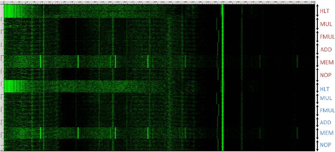
Task: Select the red ADD label
Action: [326, 50]
